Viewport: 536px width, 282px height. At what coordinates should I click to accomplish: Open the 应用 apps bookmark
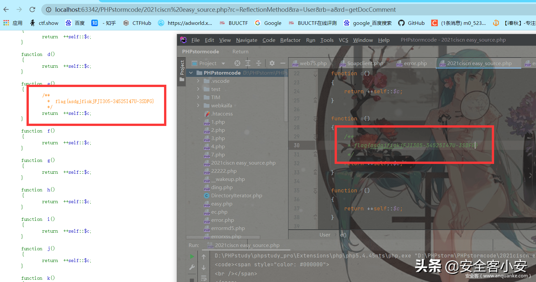[13, 23]
